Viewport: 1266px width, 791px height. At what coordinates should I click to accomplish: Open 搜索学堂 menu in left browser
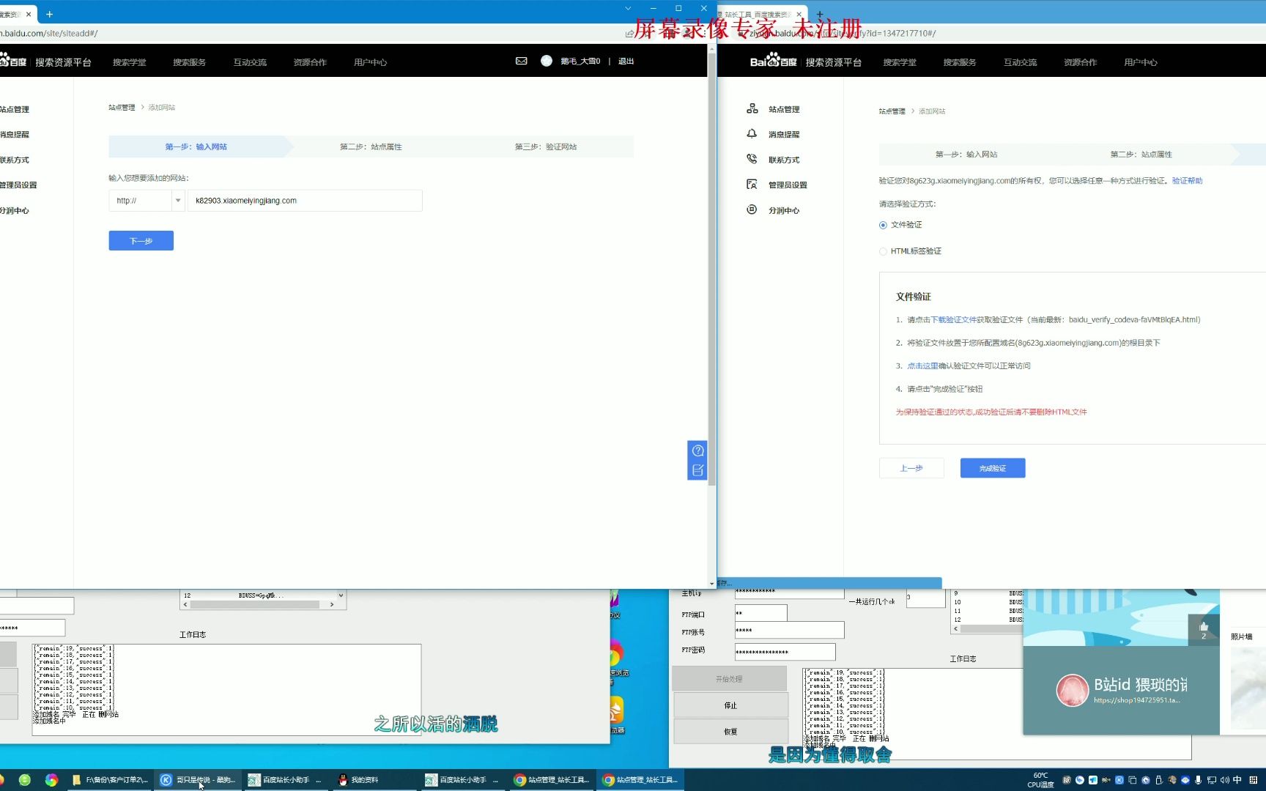130,62
